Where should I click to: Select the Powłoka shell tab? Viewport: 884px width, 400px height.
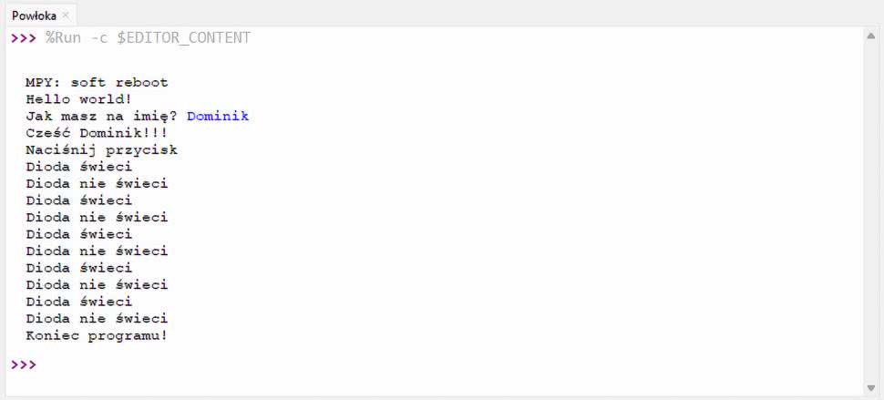(33, 15)
